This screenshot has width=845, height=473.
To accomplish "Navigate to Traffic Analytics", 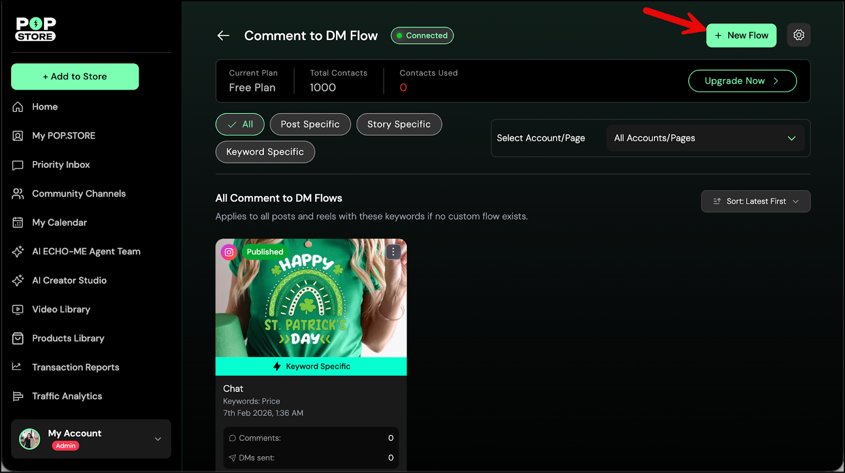I will [x=67, y=396].
